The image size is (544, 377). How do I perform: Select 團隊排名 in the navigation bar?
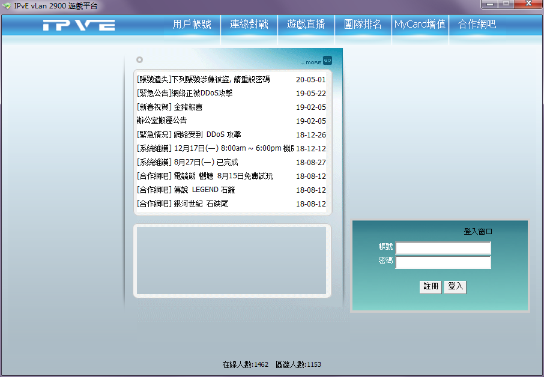coord(363,25)
